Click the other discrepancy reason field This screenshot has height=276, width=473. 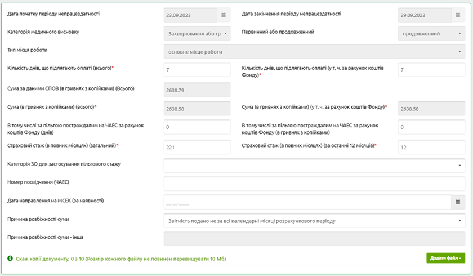314,239
